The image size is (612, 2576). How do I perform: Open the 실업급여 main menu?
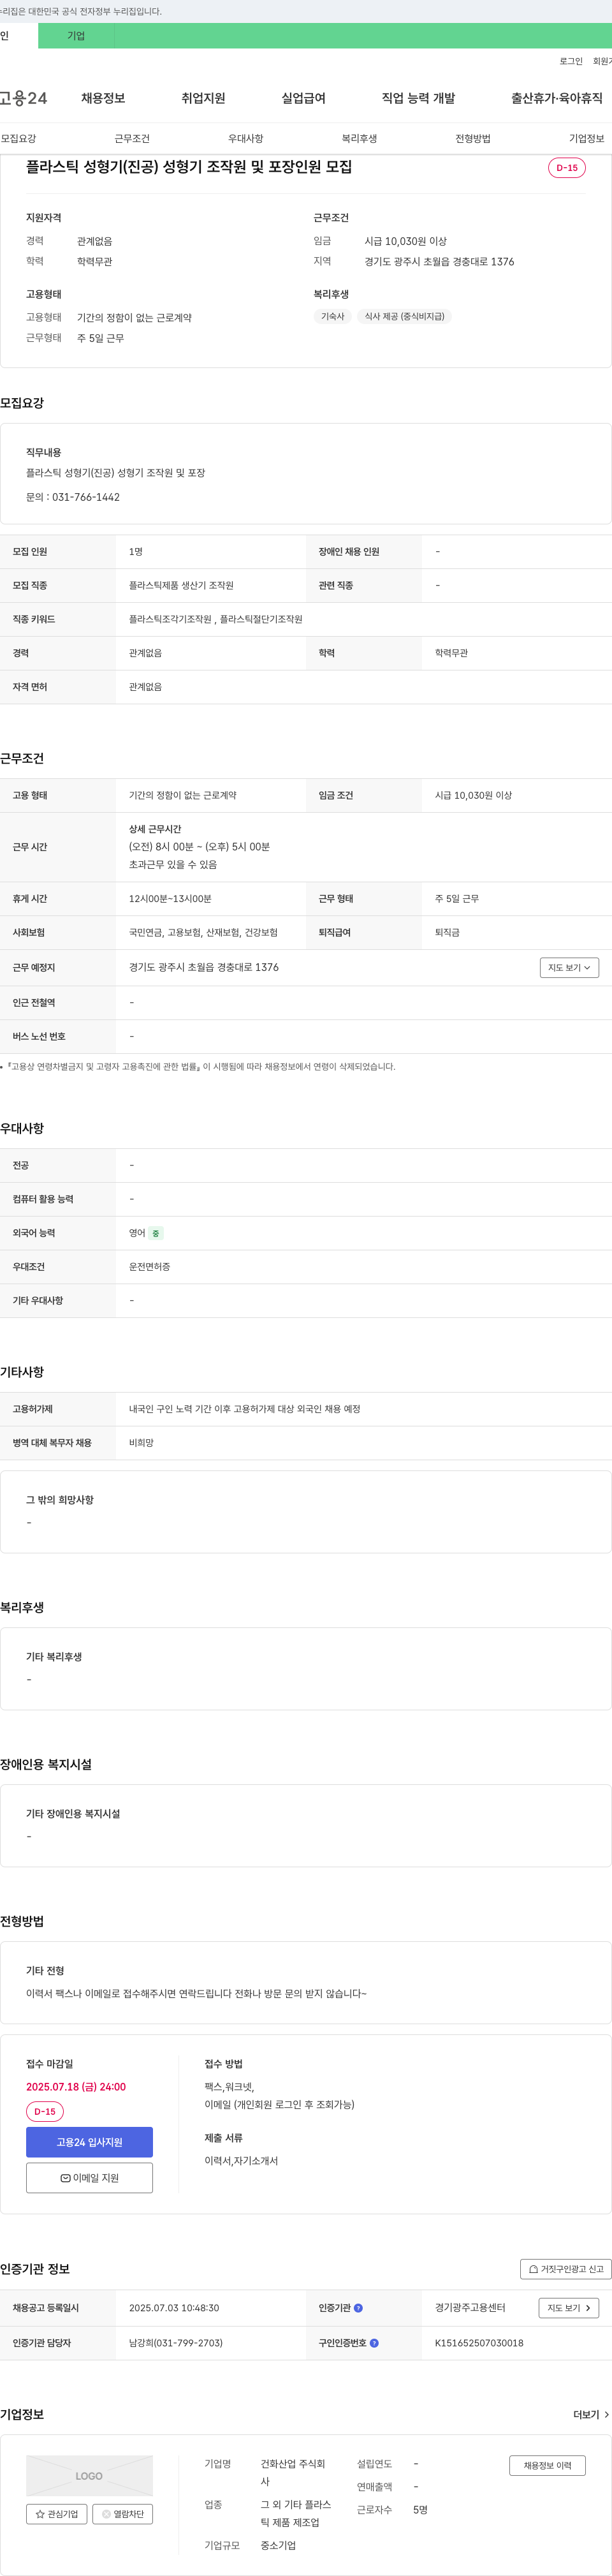point(303,98)
